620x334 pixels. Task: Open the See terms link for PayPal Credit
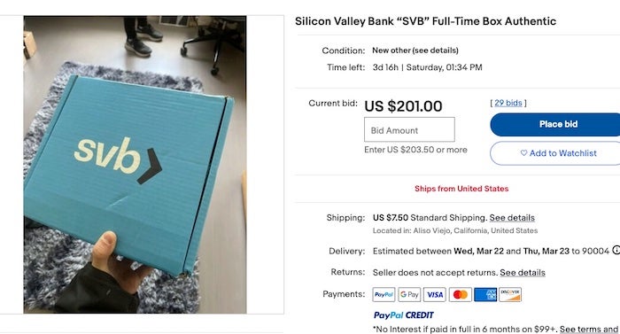[589, 329]
